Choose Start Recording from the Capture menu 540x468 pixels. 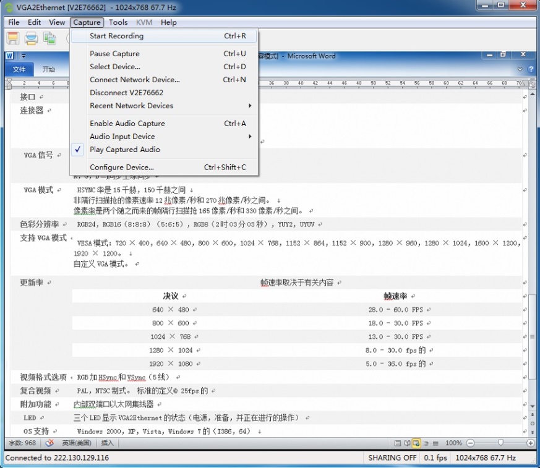tap(116, 36)
